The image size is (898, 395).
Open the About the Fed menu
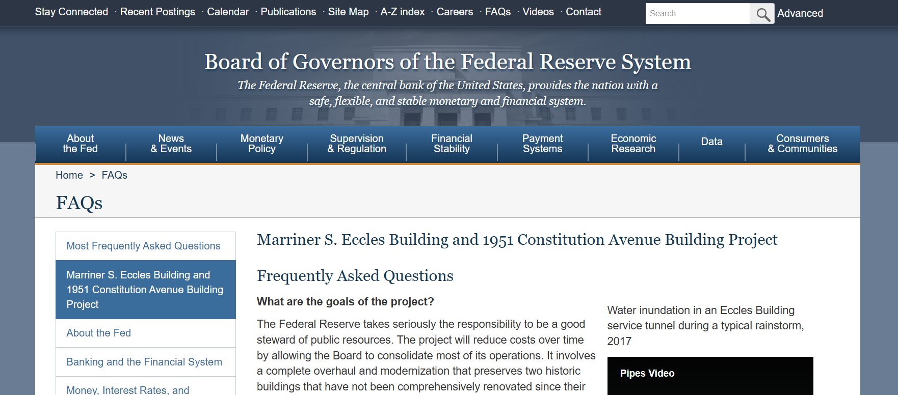80,144
